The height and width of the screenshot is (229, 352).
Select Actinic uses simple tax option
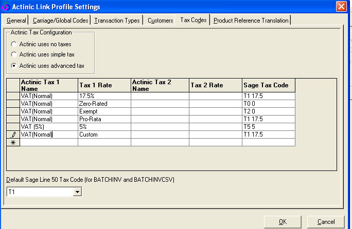click(x=14, y=54)
